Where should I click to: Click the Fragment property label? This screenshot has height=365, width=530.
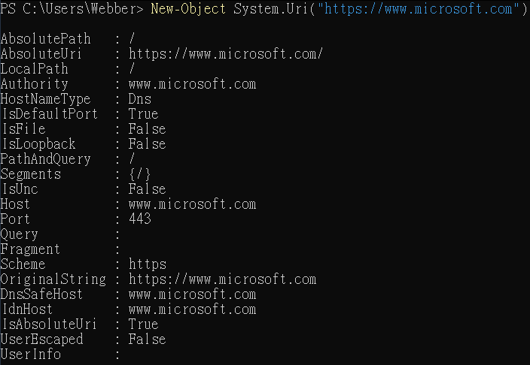(31, 249)
